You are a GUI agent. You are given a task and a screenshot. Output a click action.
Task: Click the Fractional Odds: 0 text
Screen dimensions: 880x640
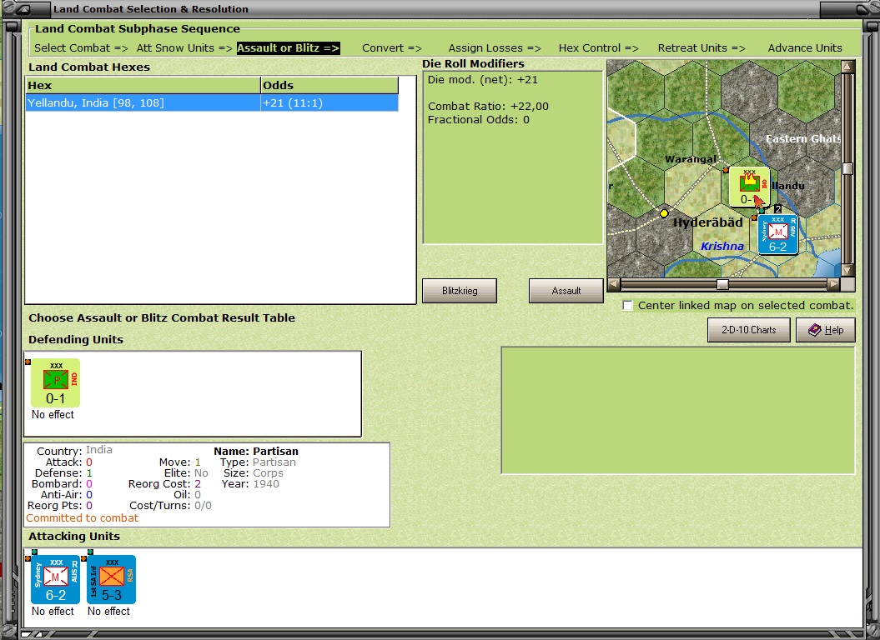[x=478, y=119]
